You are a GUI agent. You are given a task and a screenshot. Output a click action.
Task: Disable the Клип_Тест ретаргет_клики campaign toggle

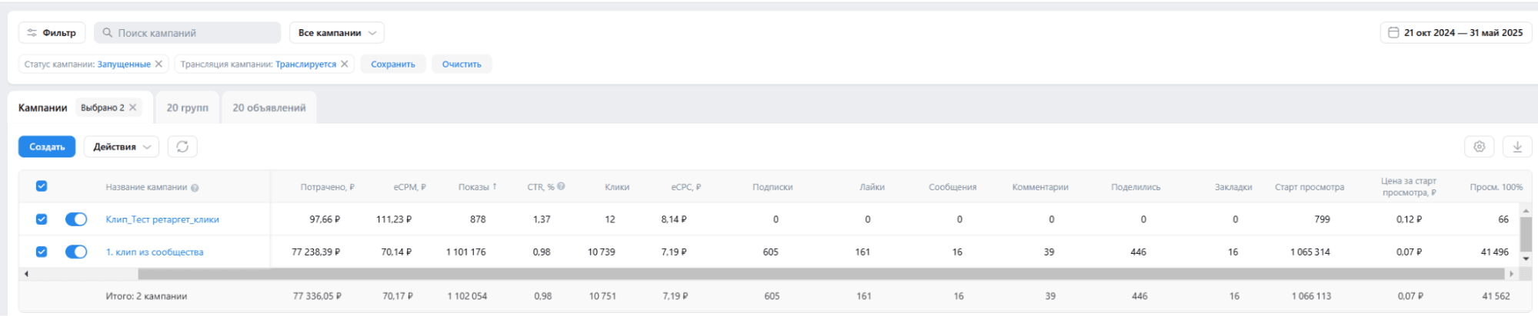76,219
